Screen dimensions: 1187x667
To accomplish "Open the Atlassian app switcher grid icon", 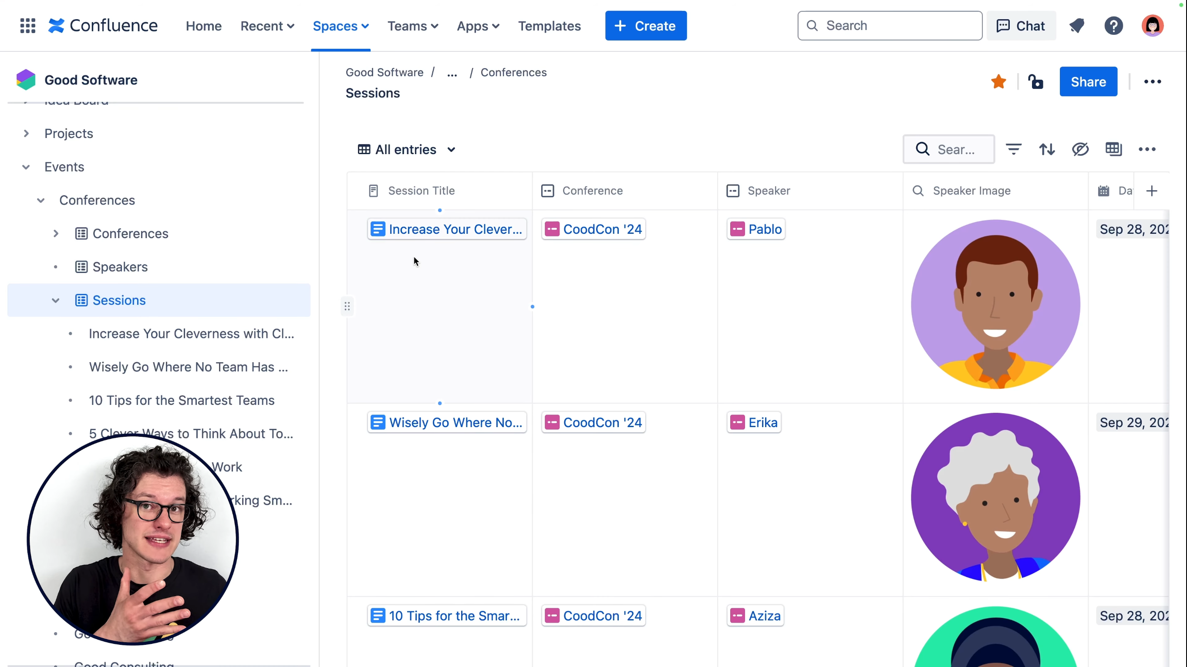I will [x=27, y=25].
